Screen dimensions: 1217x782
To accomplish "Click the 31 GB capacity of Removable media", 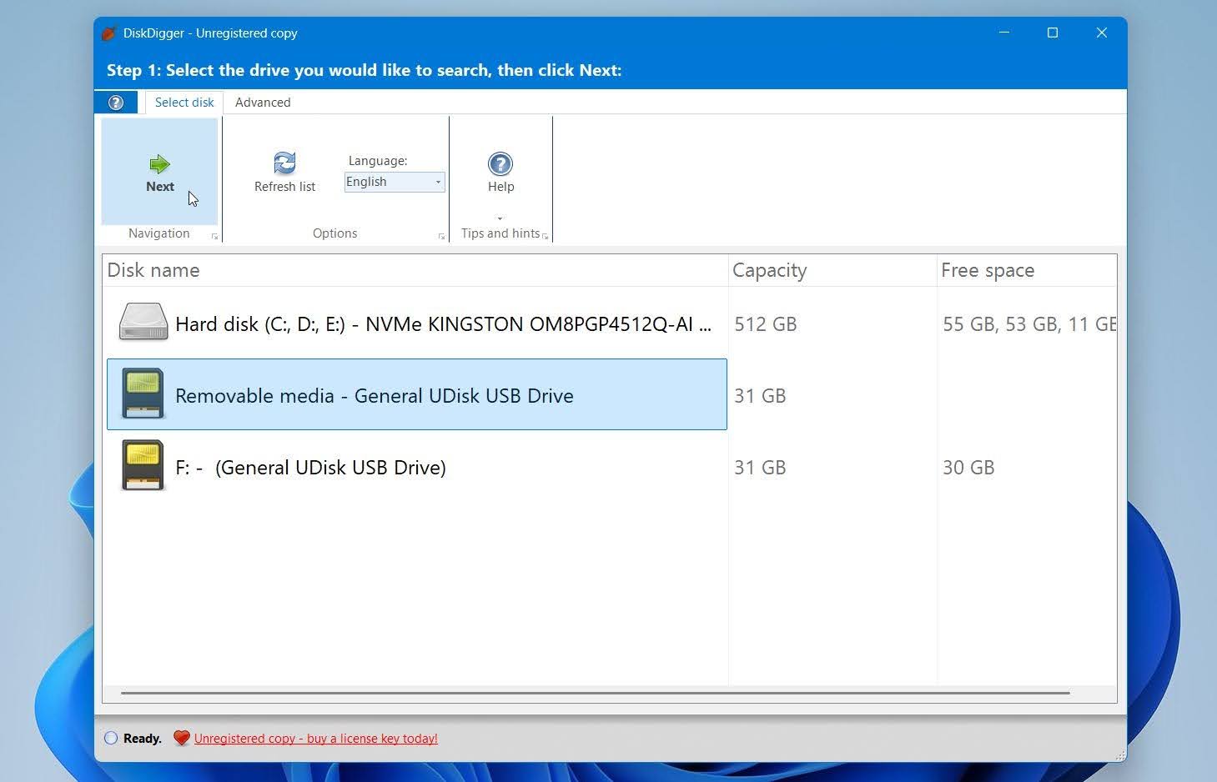I will (760, 396).
